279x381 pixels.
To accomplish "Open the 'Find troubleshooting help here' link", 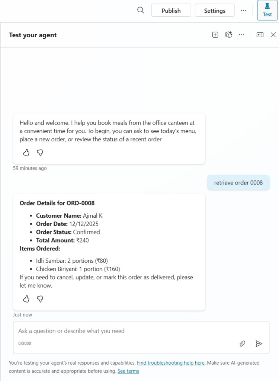I will [171, 363].
